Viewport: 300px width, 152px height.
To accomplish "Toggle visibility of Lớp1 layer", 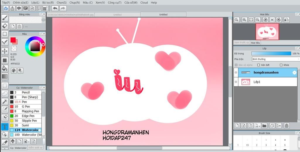I will pos(236,82).
